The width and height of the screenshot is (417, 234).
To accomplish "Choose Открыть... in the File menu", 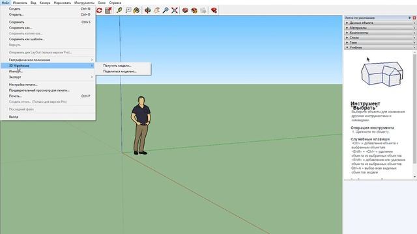I will pos(48,14).
